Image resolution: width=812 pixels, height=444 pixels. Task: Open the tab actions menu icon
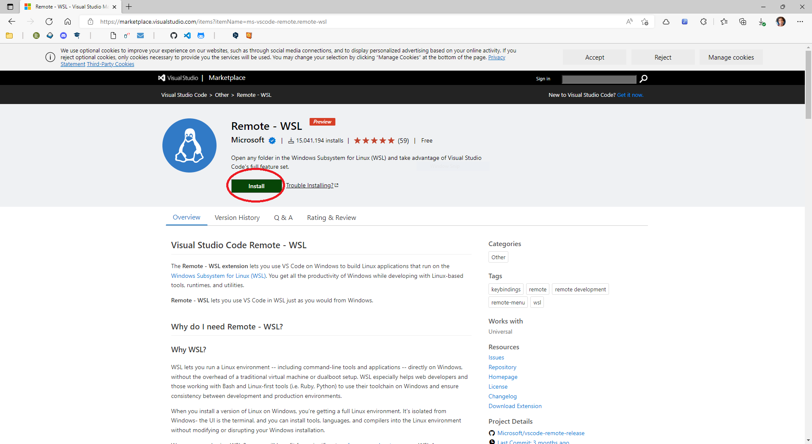pyautogui.click(x=10, y=7)
